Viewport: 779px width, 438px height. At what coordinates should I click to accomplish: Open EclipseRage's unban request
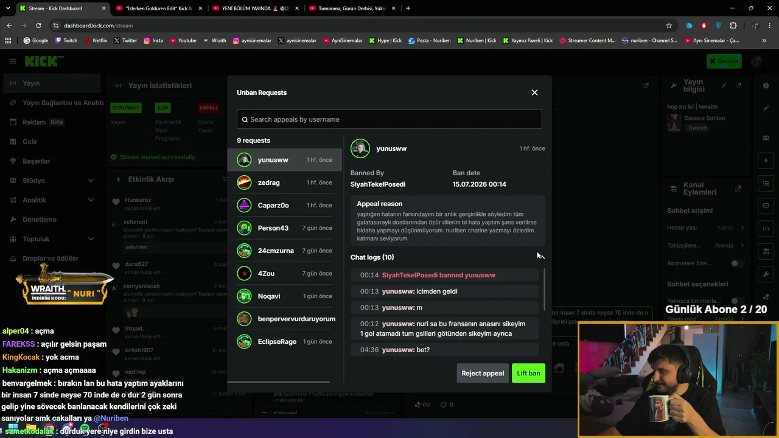click(285, 341)
